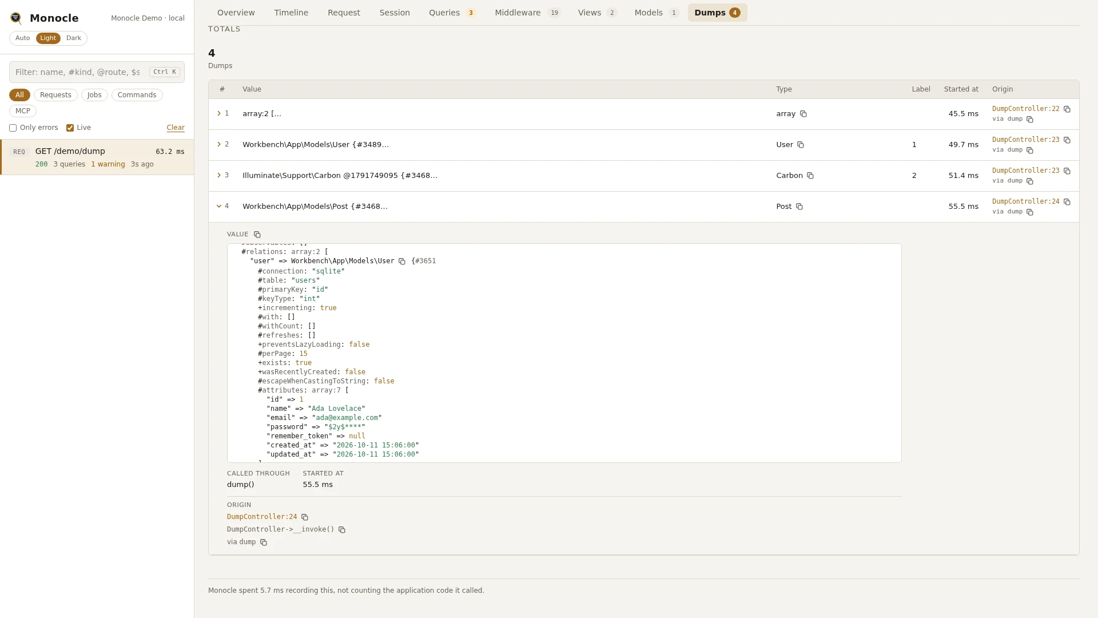The width and height of the screenshot is (1098, 618).
Task: Copy the Post type name
Action: (799, 207)
